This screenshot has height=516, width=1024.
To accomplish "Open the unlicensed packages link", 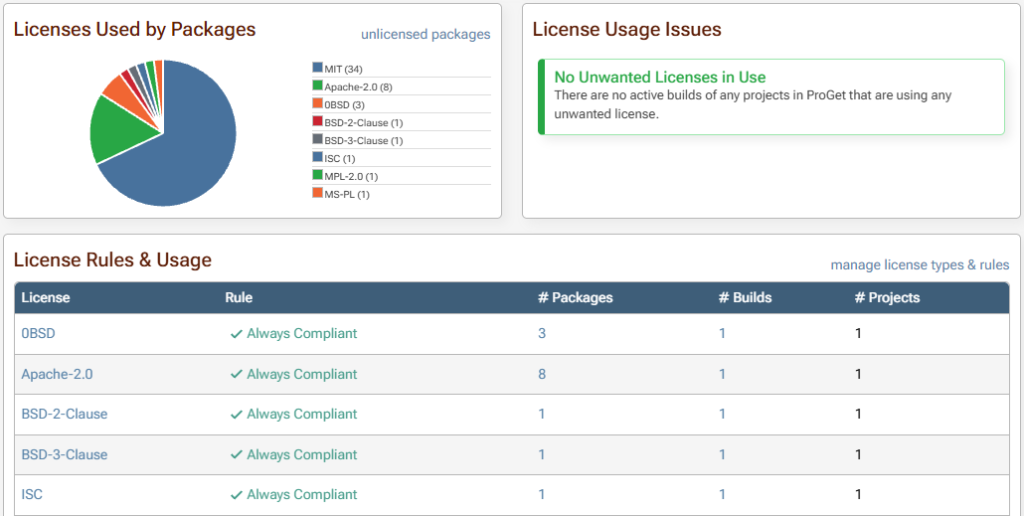I will (x=426, y=34).
